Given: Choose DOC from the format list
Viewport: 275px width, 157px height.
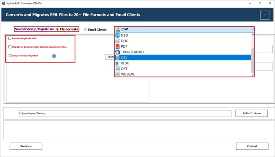Looking at the screenshot, I should 183,41.
